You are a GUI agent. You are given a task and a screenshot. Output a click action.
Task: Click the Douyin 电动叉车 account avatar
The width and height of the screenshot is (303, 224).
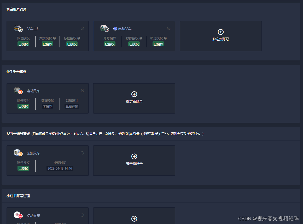click(x=104, y=28)
